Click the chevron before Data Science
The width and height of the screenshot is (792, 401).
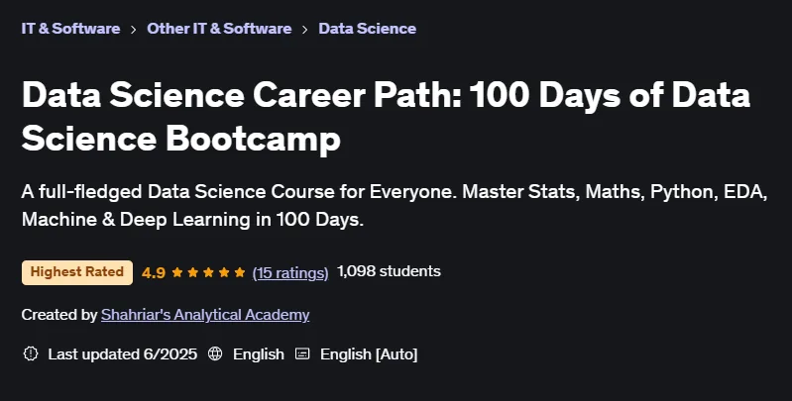(x=305, y=30)
